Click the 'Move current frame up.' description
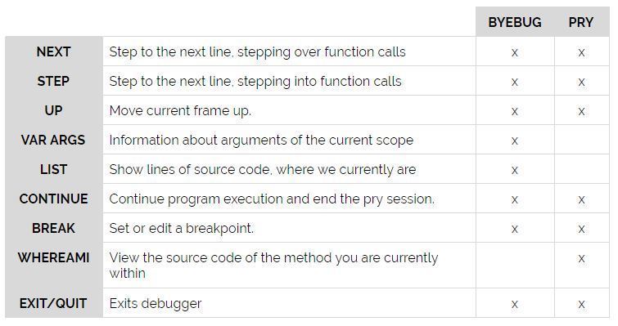This screenshot has height=326, width=618. 180,111
